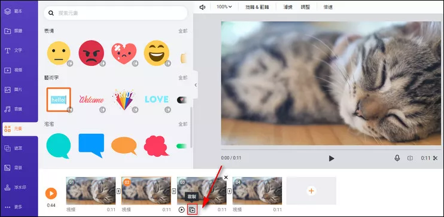Add the red cloud-shaped speech bubble

point(156,146)
